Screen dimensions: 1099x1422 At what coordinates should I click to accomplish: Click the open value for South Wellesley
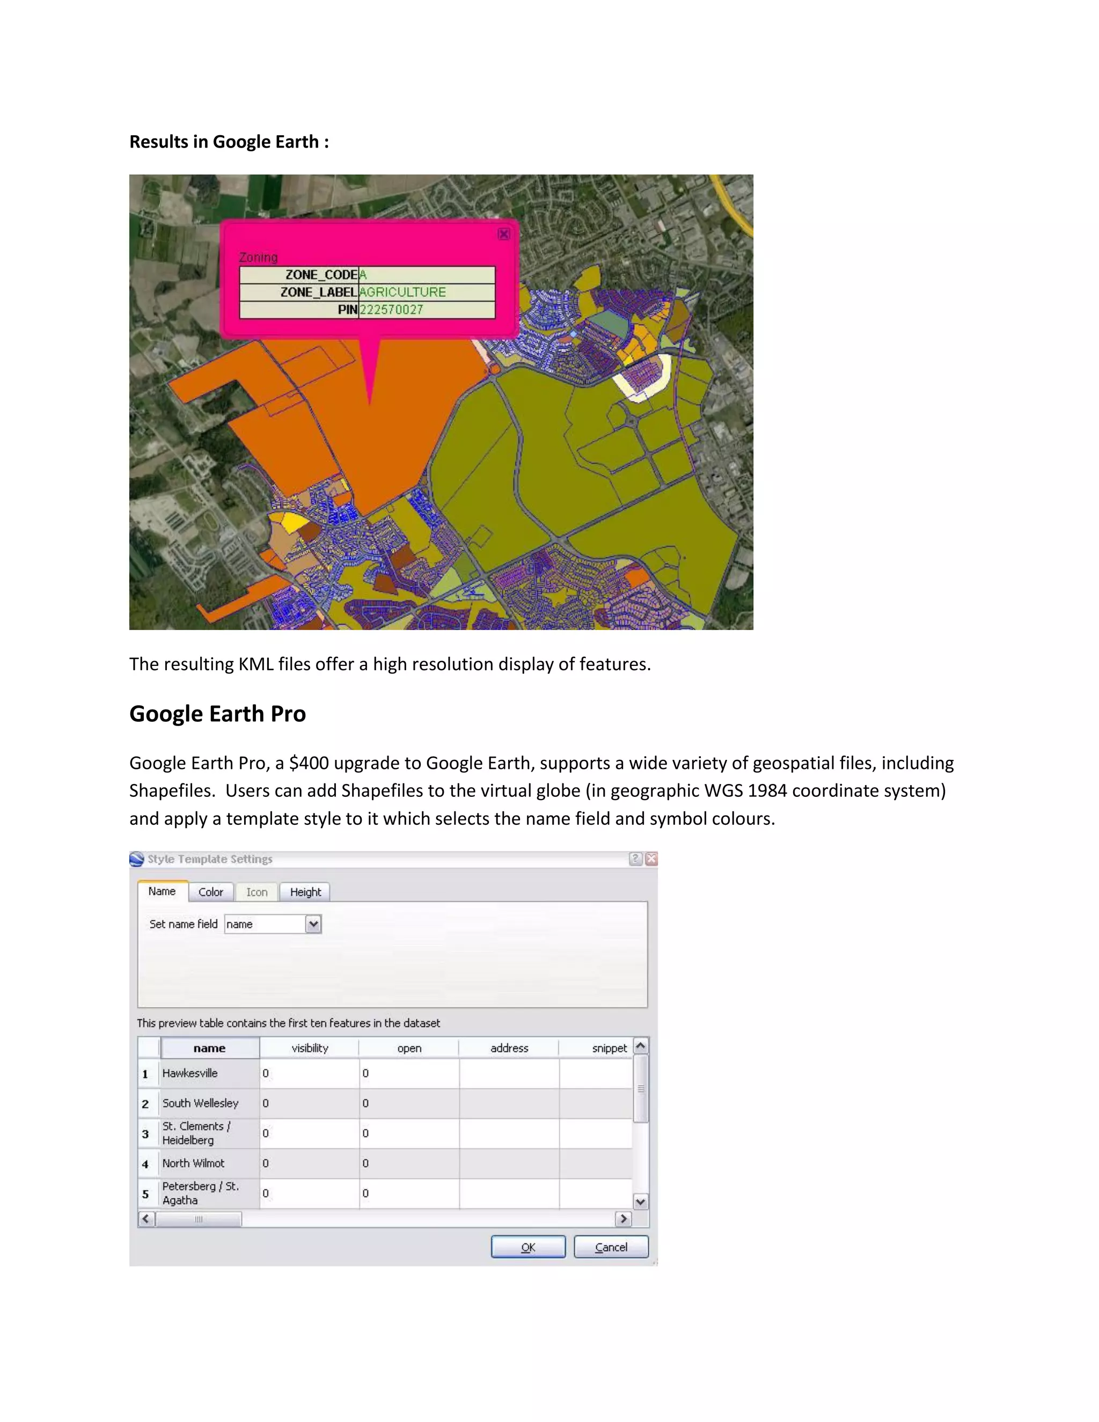coord(409,1104)
